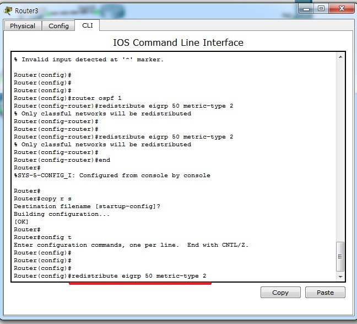Screen dimensions: 357x324
Task: Click 'Destination filename [startup-config]?' line
Action: [x=87, y=206]
